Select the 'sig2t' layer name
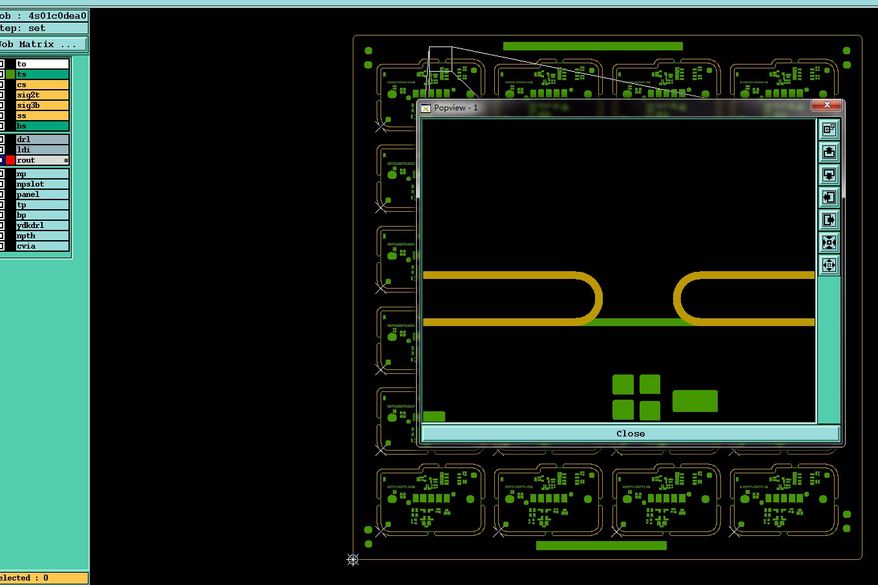Viewport: 878px width, 585px height. click(43, 95)
